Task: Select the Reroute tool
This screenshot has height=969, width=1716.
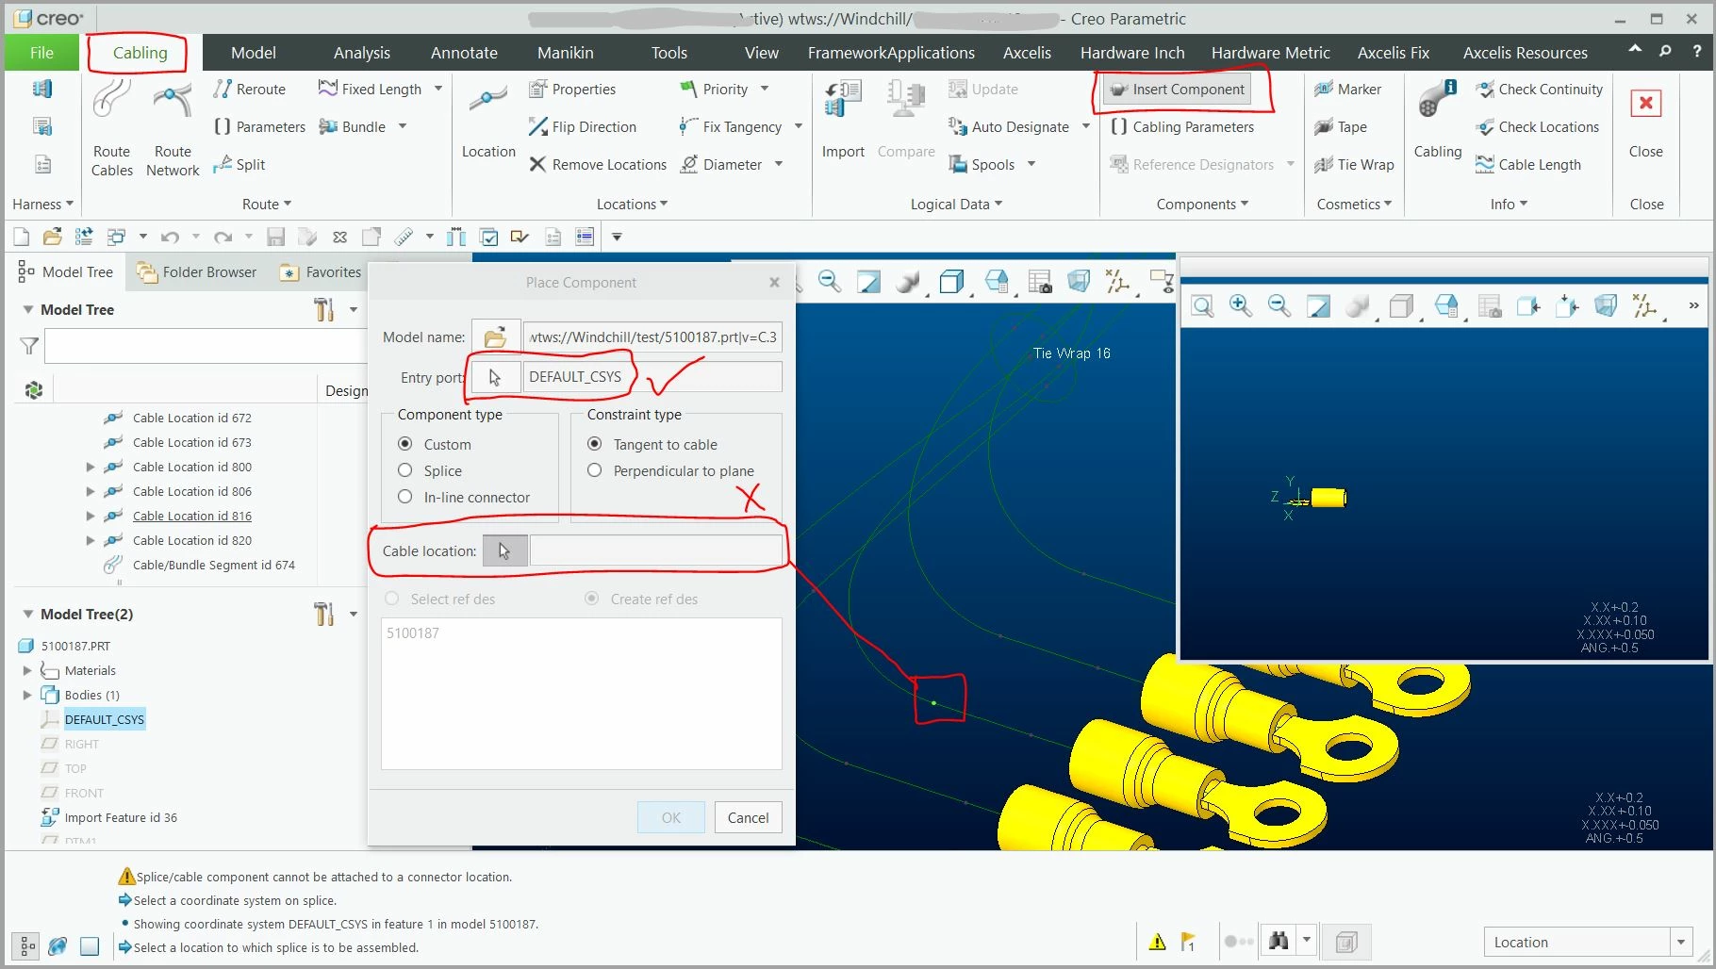Action: pyautogui.click(x=250, y=89)
